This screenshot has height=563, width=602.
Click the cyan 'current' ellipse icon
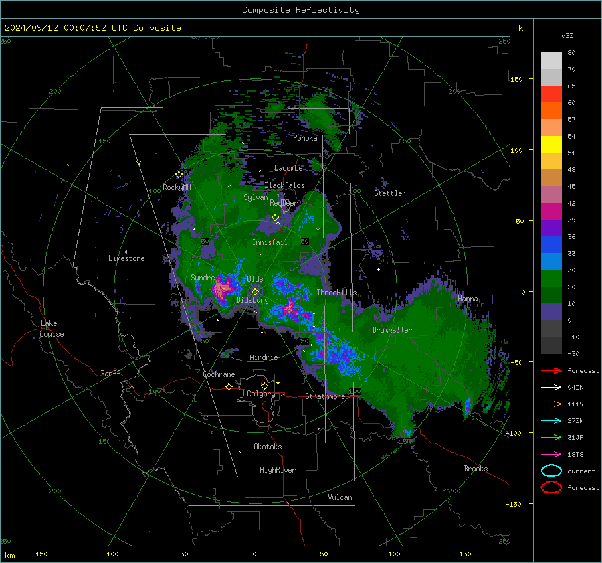tap(551, 471)
